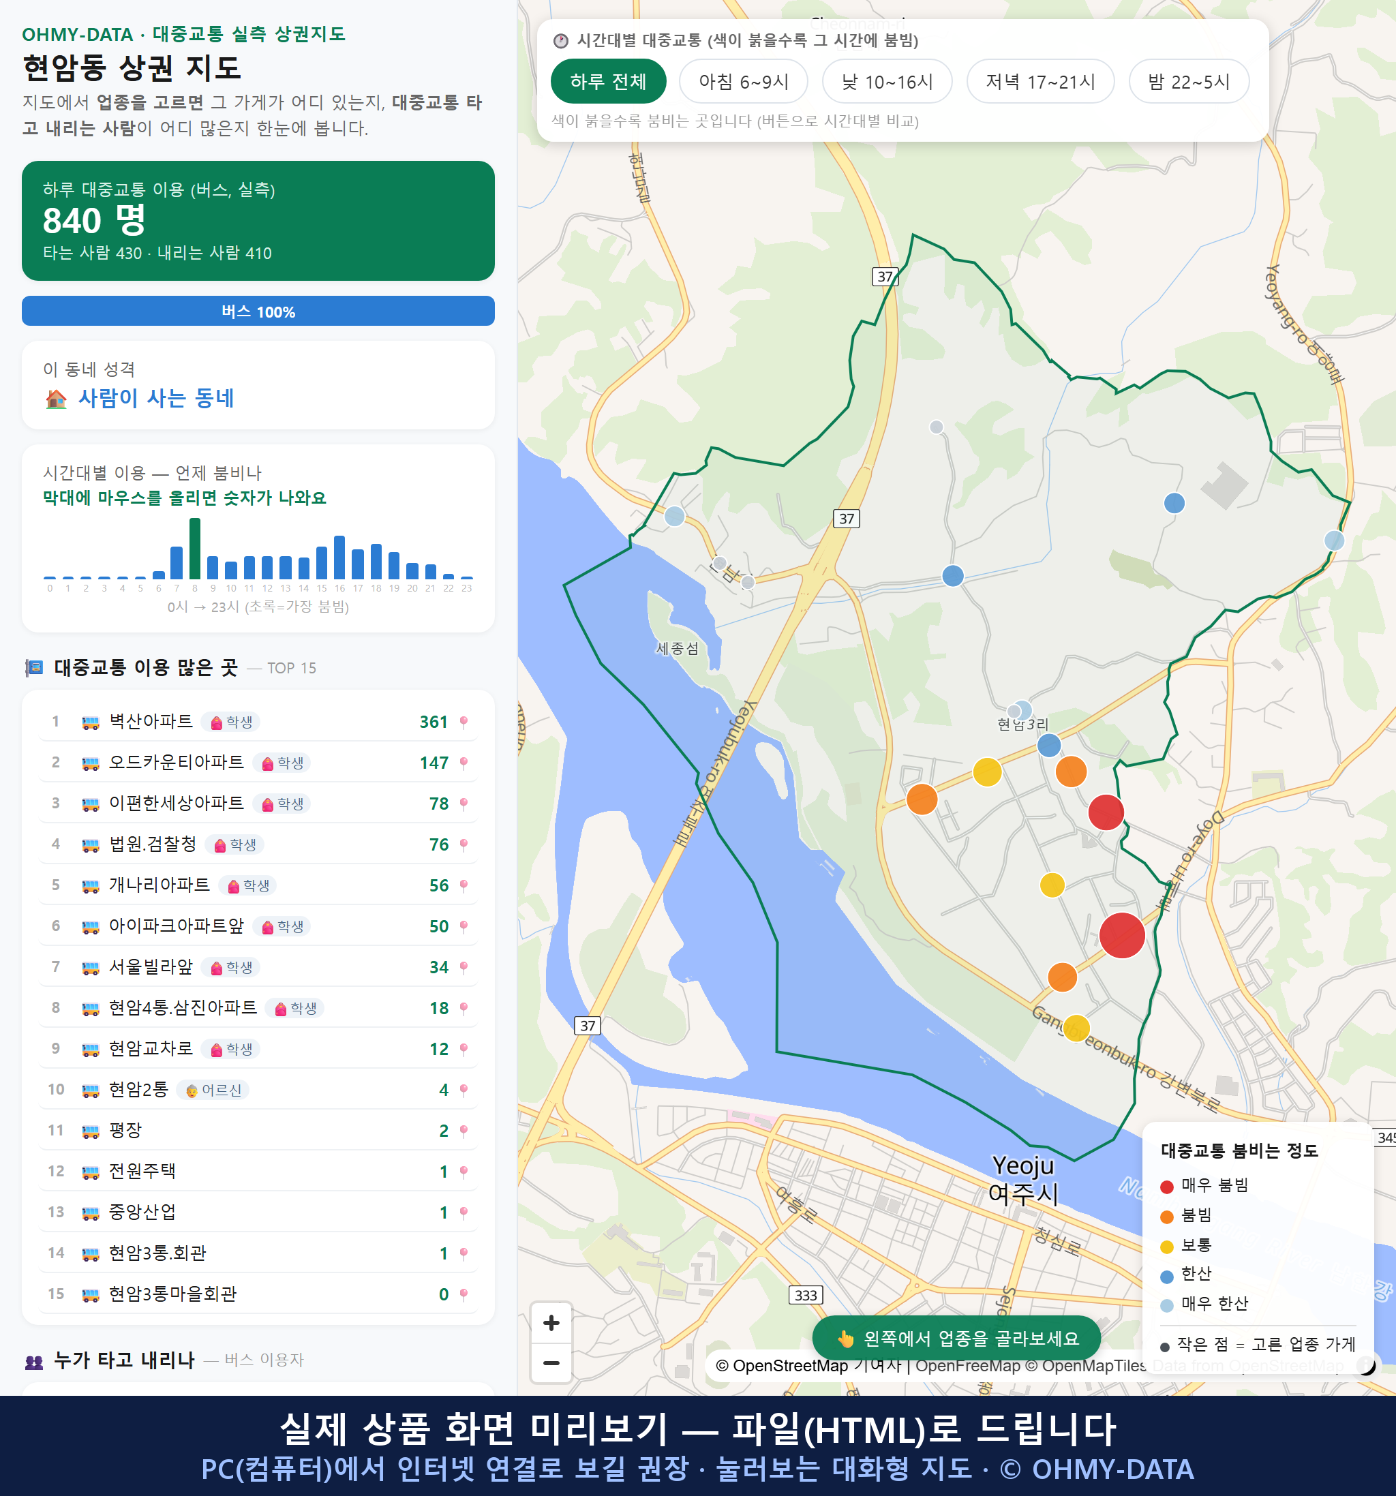Select the 서울빌라앞 list row
The image size is (1396, 1496).
258,968
